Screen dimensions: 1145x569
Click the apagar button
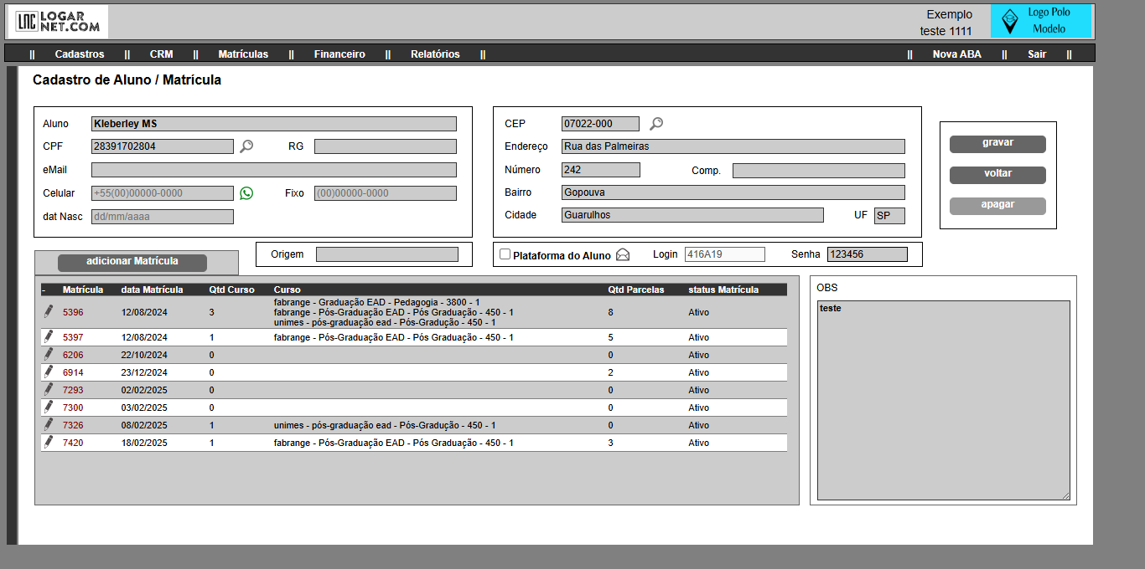(997, 206)
